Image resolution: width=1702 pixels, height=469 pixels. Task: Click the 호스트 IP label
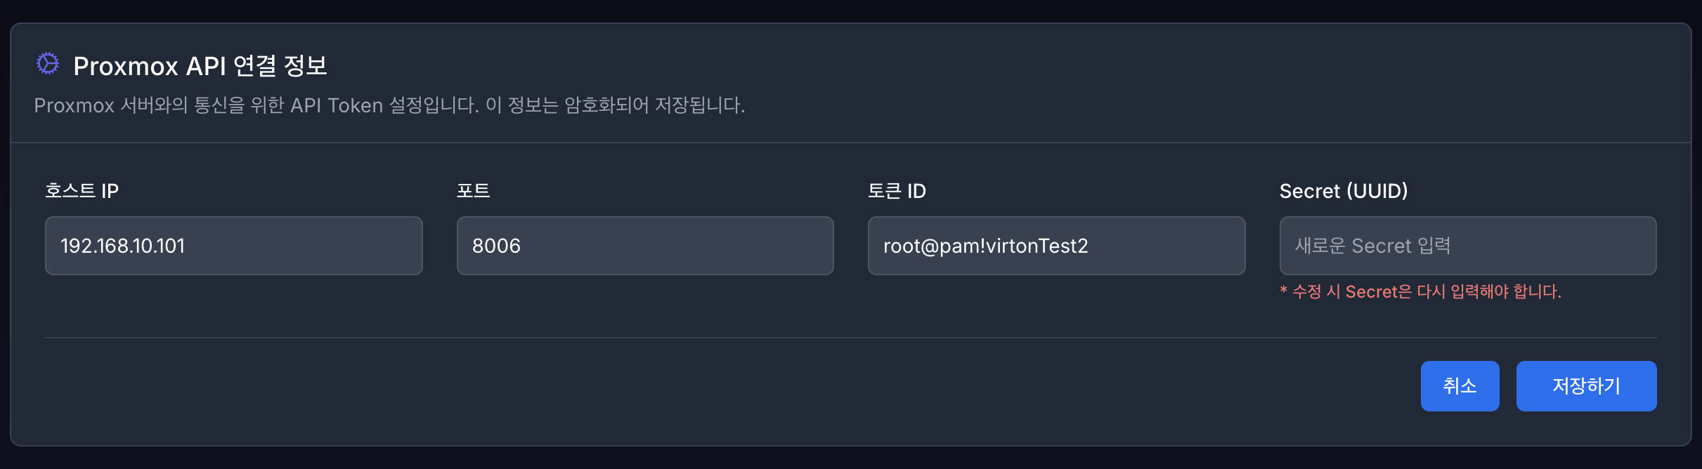pos(82,190)
